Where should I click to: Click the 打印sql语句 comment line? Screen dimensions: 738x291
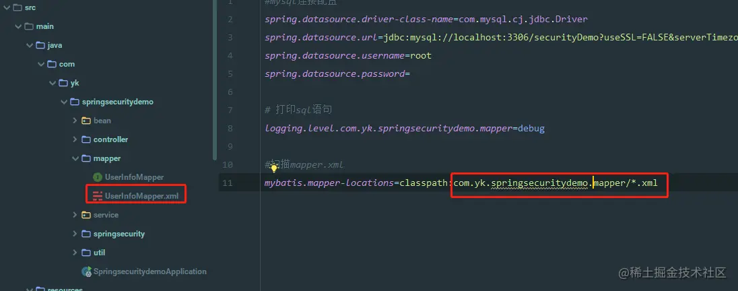[298, 110]
